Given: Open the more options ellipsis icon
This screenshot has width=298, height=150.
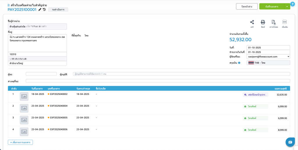Looking at the screenshot, I should pos(285,22).
